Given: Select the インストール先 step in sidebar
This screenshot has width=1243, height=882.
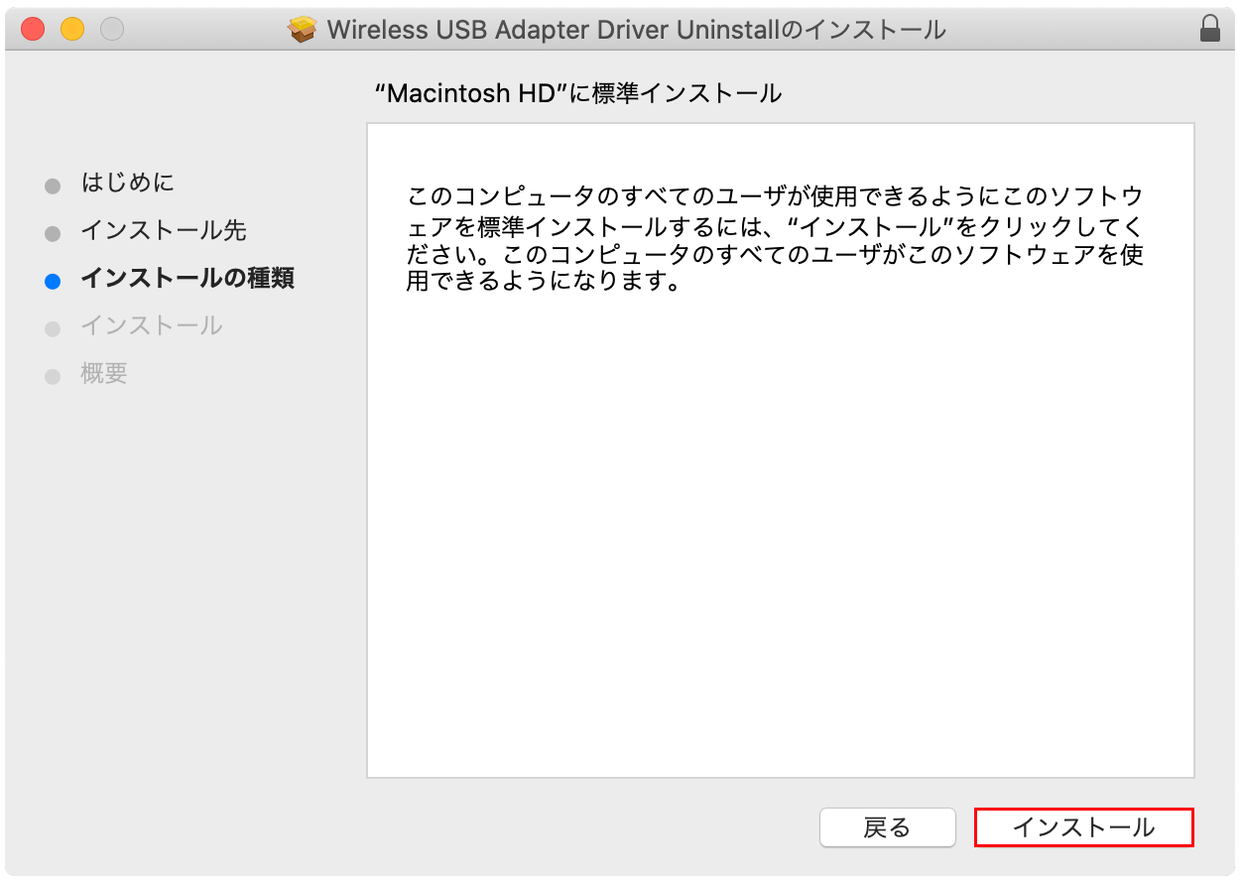Looking at the screenshot, I should [x=164, y=230].
